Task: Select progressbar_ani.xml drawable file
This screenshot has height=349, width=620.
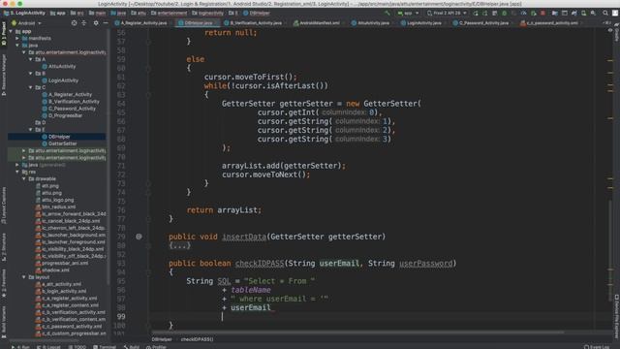Action: (x=62, y=263)
